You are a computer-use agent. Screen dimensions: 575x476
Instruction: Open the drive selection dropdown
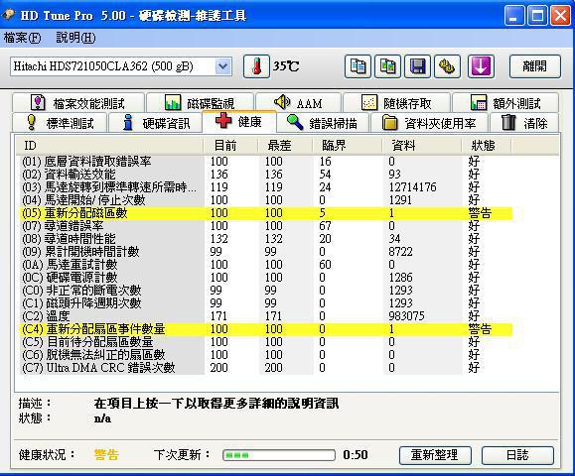coord(223,66)
